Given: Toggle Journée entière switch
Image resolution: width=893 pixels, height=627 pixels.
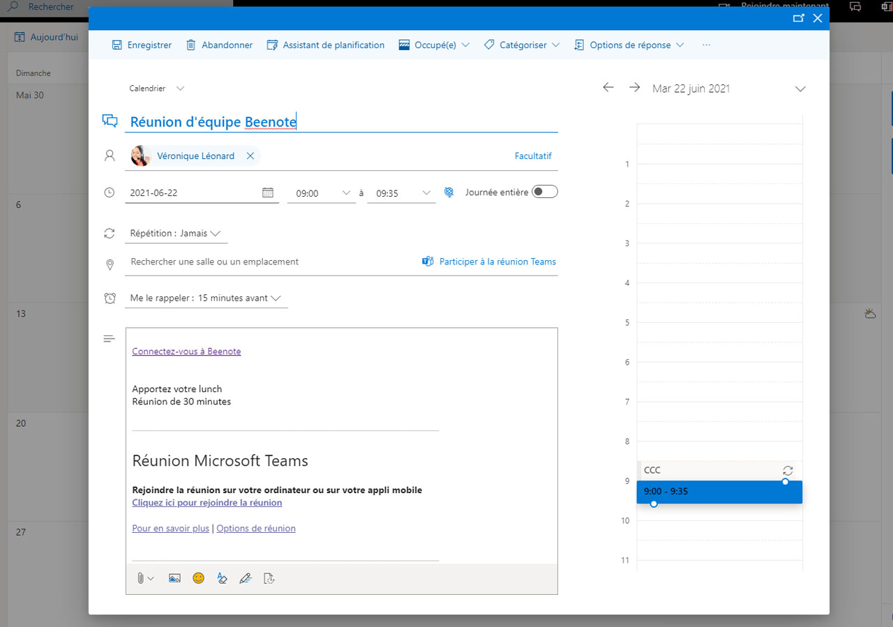Looking at the screenshot, I should pyautogui.click(x=545, y=192).
